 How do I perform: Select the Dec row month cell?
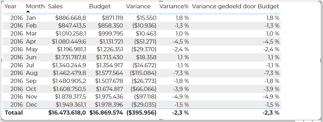click(31, 104)
